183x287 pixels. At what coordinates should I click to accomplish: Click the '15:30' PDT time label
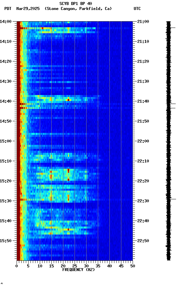[x=6, y=201]
